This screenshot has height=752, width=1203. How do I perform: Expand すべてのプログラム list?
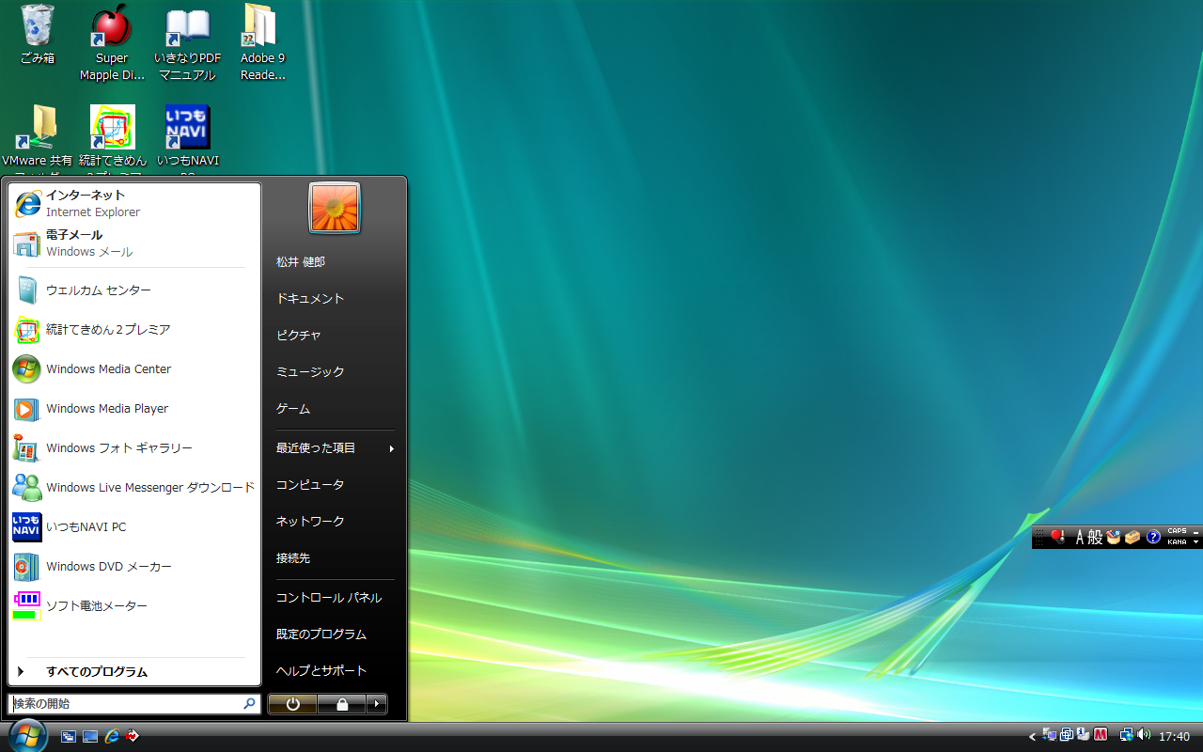coord(134,672)
